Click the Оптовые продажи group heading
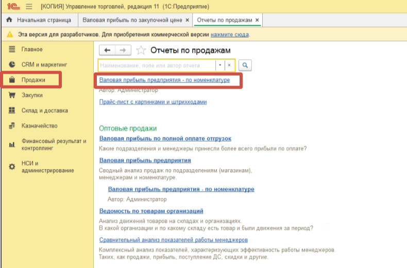The width and height of the screenshot is (407, 268). 128,128
